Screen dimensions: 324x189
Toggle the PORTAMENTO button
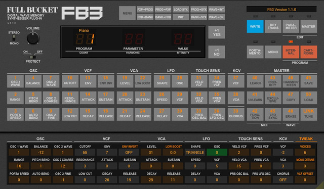click(x=255, y=52)
